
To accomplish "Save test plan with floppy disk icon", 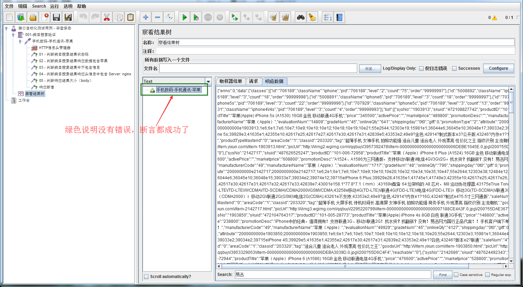I will click(56, 17).
